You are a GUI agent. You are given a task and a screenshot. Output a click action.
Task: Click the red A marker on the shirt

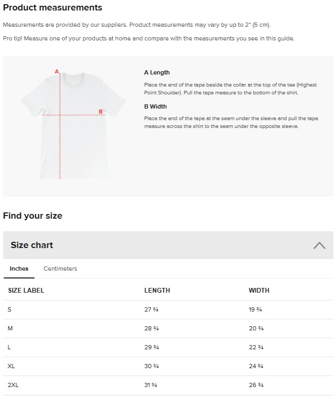(57, 71)
